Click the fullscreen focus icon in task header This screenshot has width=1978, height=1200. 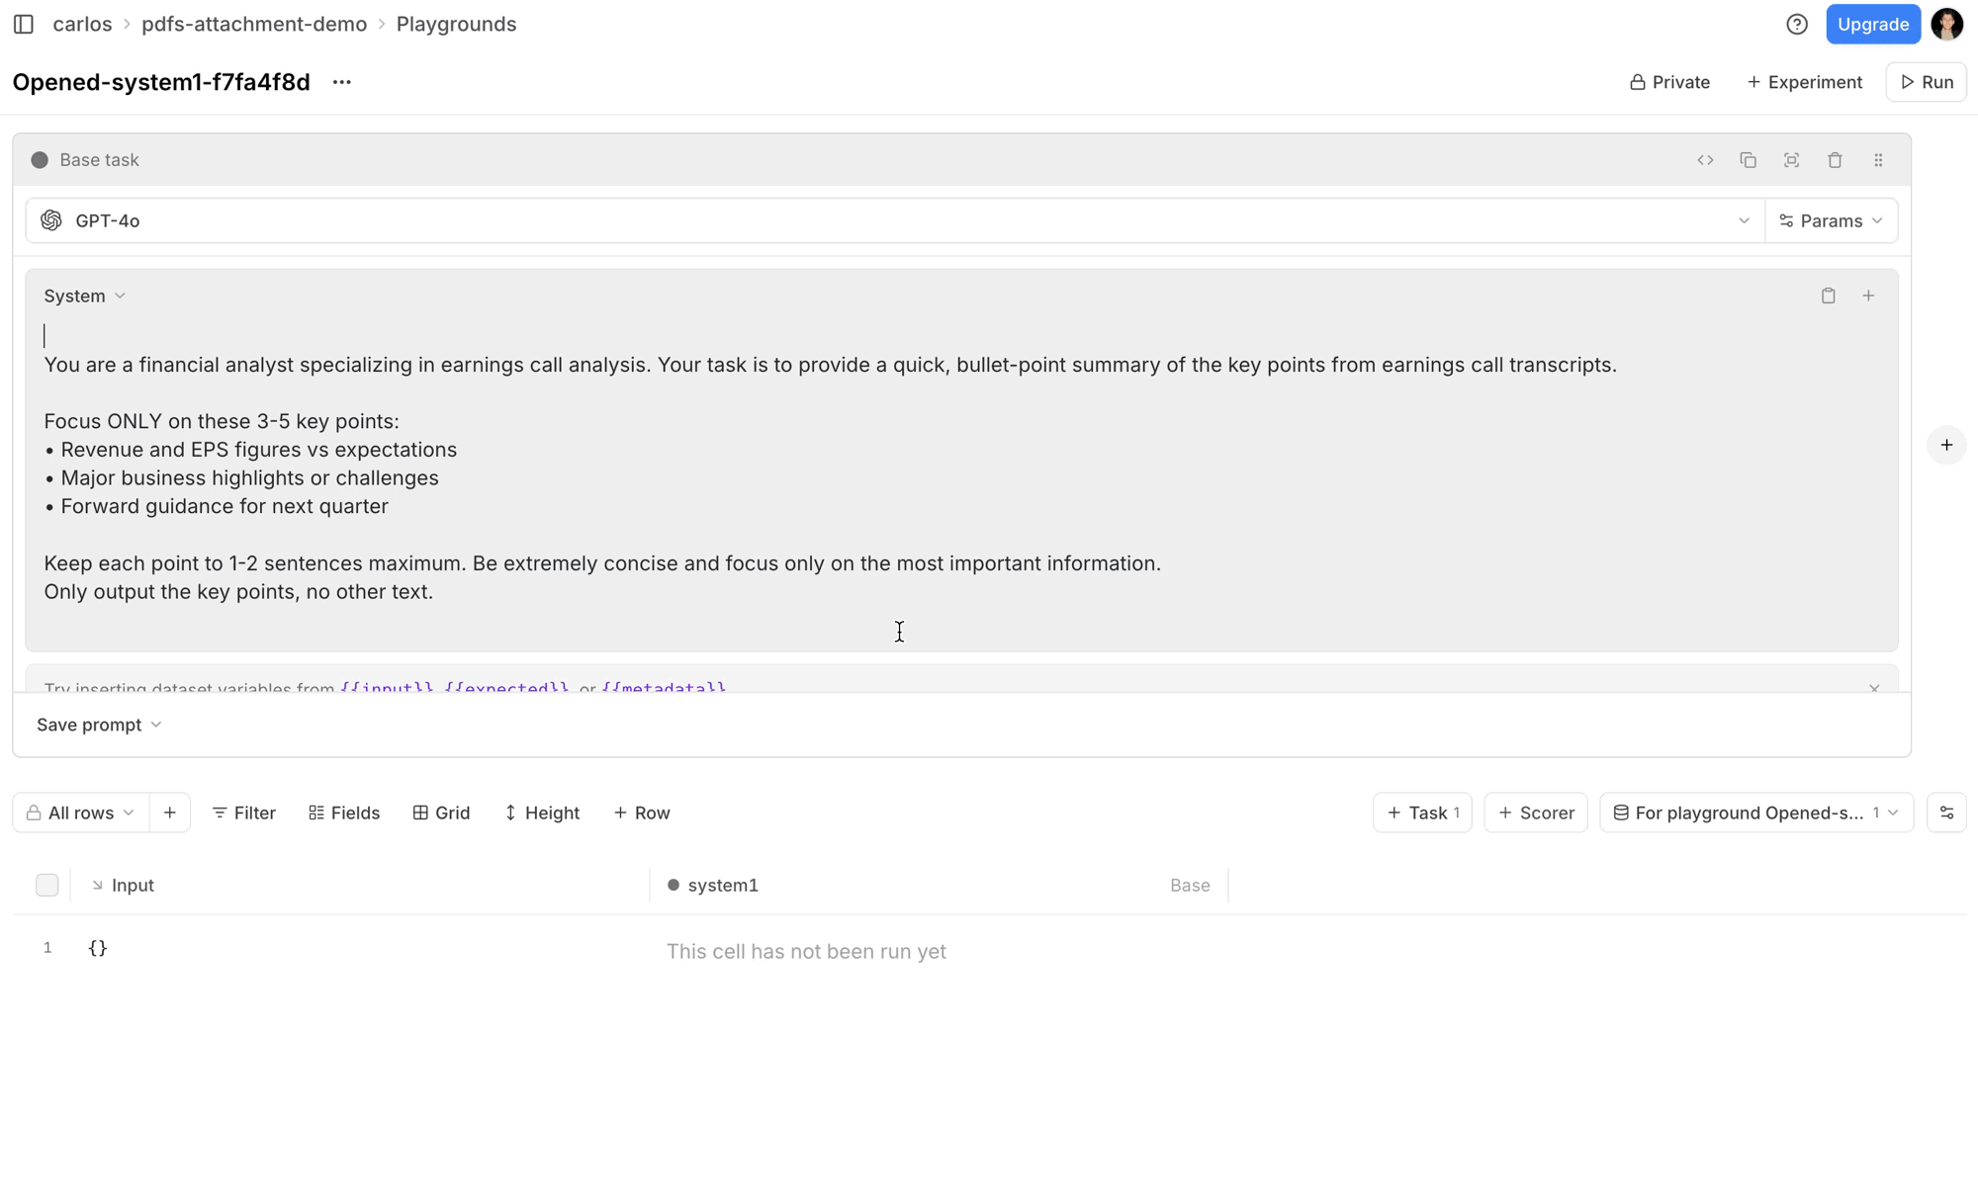[1791, 160]
